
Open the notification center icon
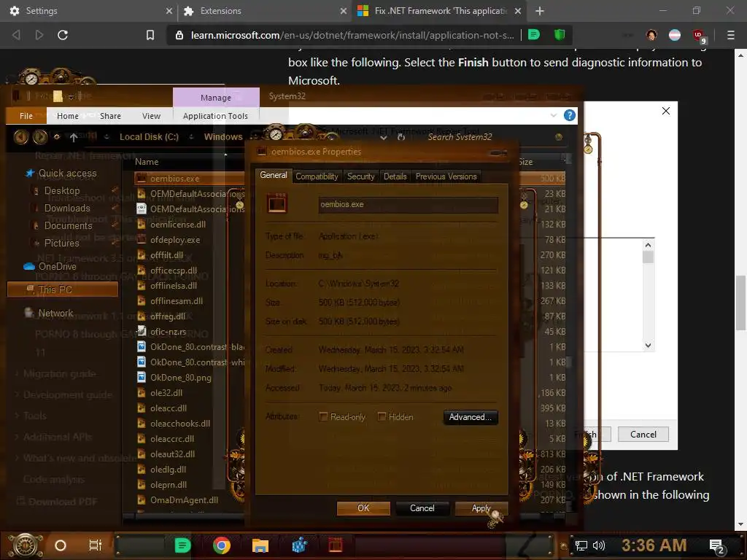coord(716,547)
